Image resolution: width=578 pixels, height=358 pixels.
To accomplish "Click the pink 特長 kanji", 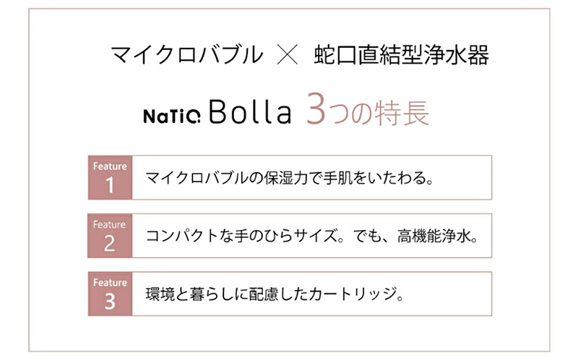I will (x=400, y=114).
